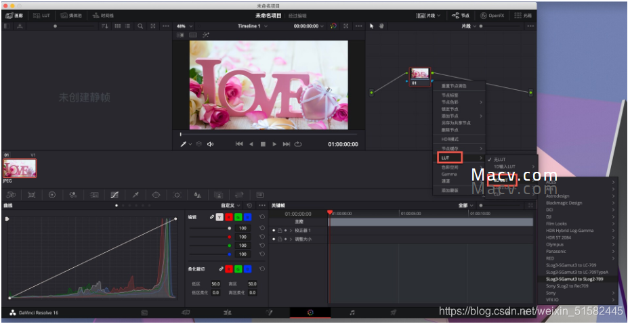Open the LUT submenu entry
630x324 pixels.
point(459,158)
